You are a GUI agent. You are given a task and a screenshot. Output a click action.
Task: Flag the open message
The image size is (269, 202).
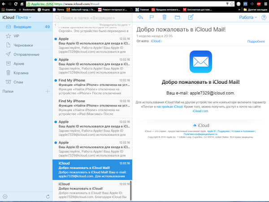152,17
